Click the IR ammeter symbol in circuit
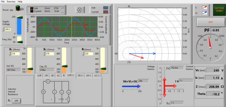Image resolution: width=226 pixels, height=107 pixels. [x=68, y=92]
